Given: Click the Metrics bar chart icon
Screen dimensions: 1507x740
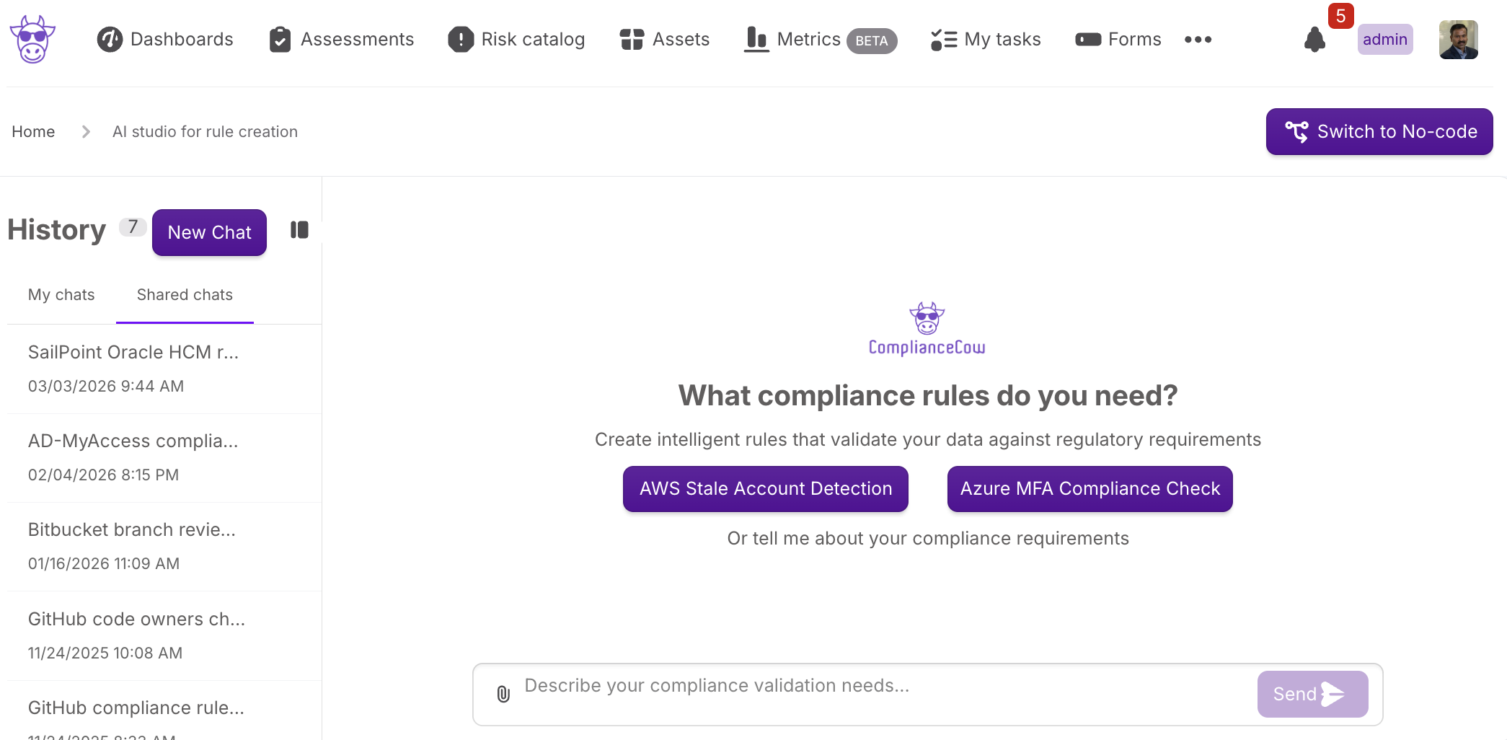Looking at the screenshot, I should point(756,40).
